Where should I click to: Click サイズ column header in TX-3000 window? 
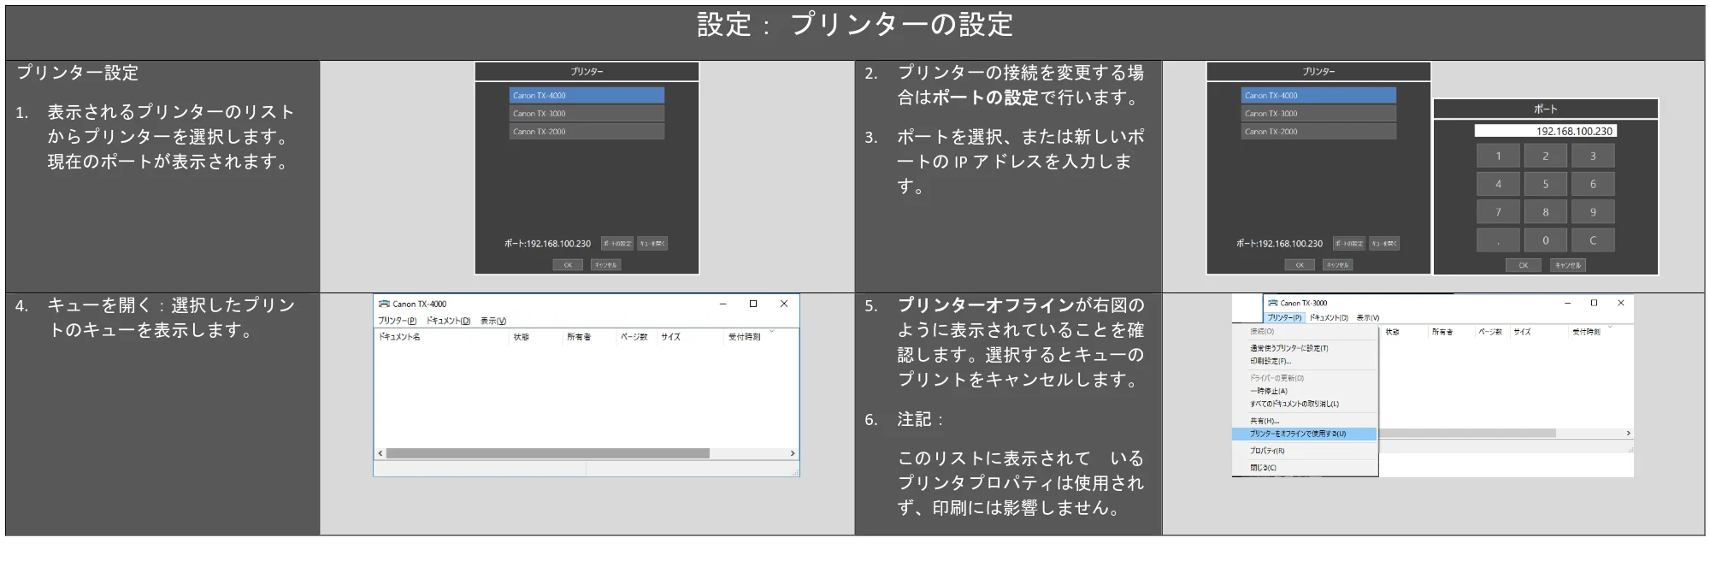point(1522,332)
